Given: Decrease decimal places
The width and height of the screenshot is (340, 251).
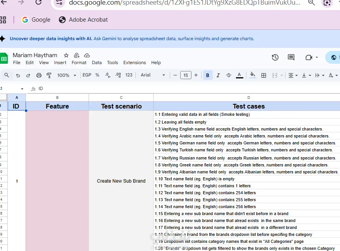Looking at the screenshot, I should [108, 75].
